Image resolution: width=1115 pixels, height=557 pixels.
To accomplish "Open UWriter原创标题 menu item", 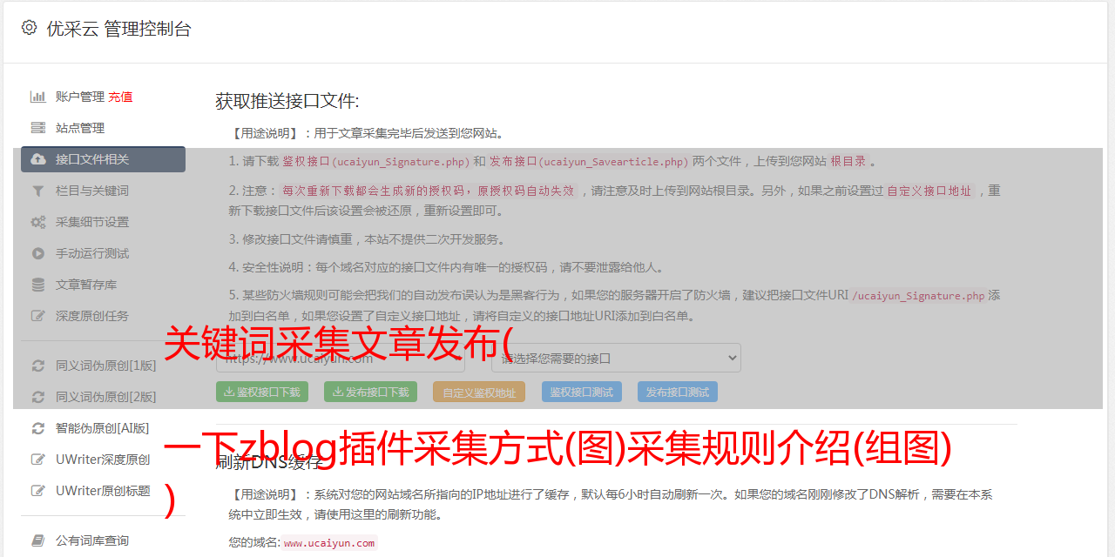I will click(x=103, y=491).
